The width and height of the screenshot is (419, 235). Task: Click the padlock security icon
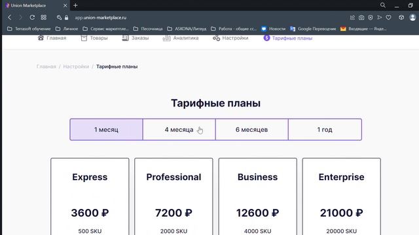coord(66,18)
